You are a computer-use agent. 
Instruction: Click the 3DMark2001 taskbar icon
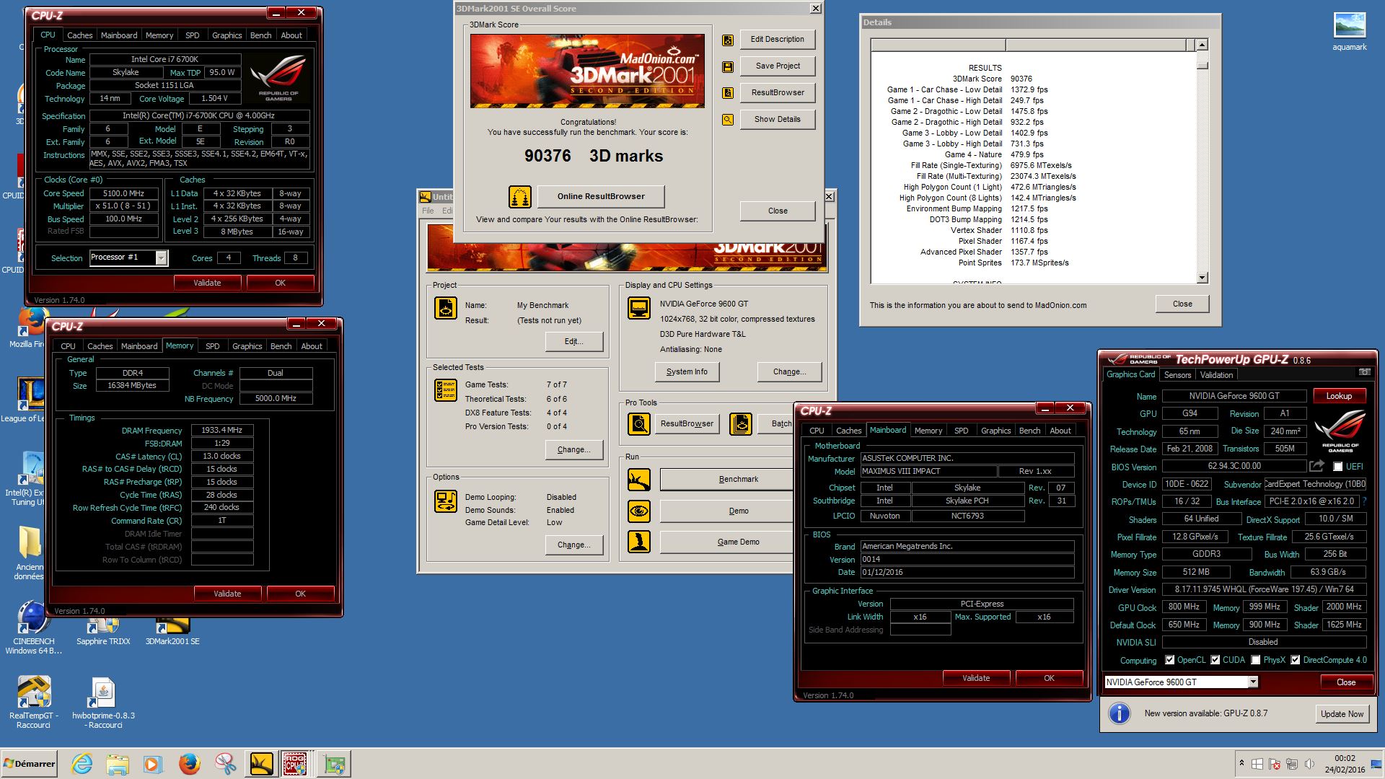[261, 764]
